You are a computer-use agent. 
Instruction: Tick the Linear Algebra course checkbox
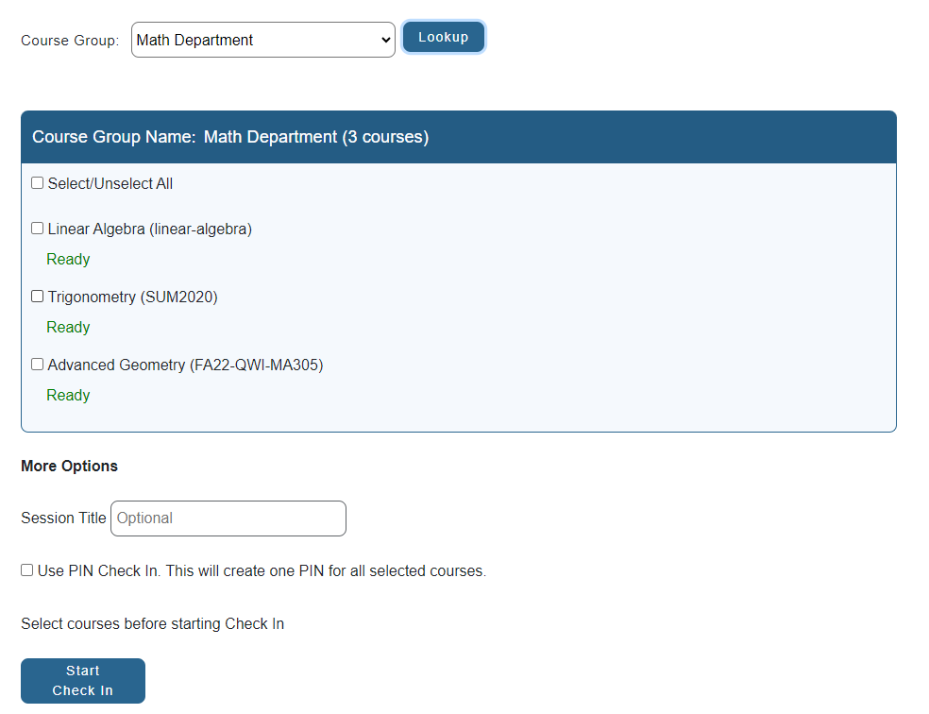tap(38, 229)
